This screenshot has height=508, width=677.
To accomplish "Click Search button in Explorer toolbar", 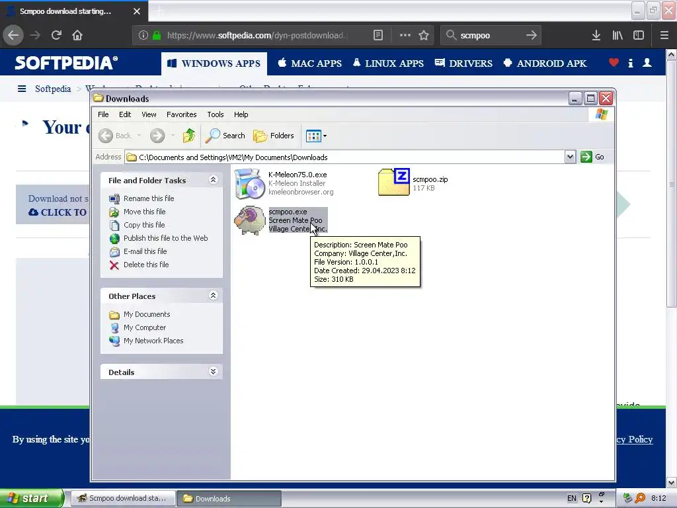I will (x=225, y=136).
